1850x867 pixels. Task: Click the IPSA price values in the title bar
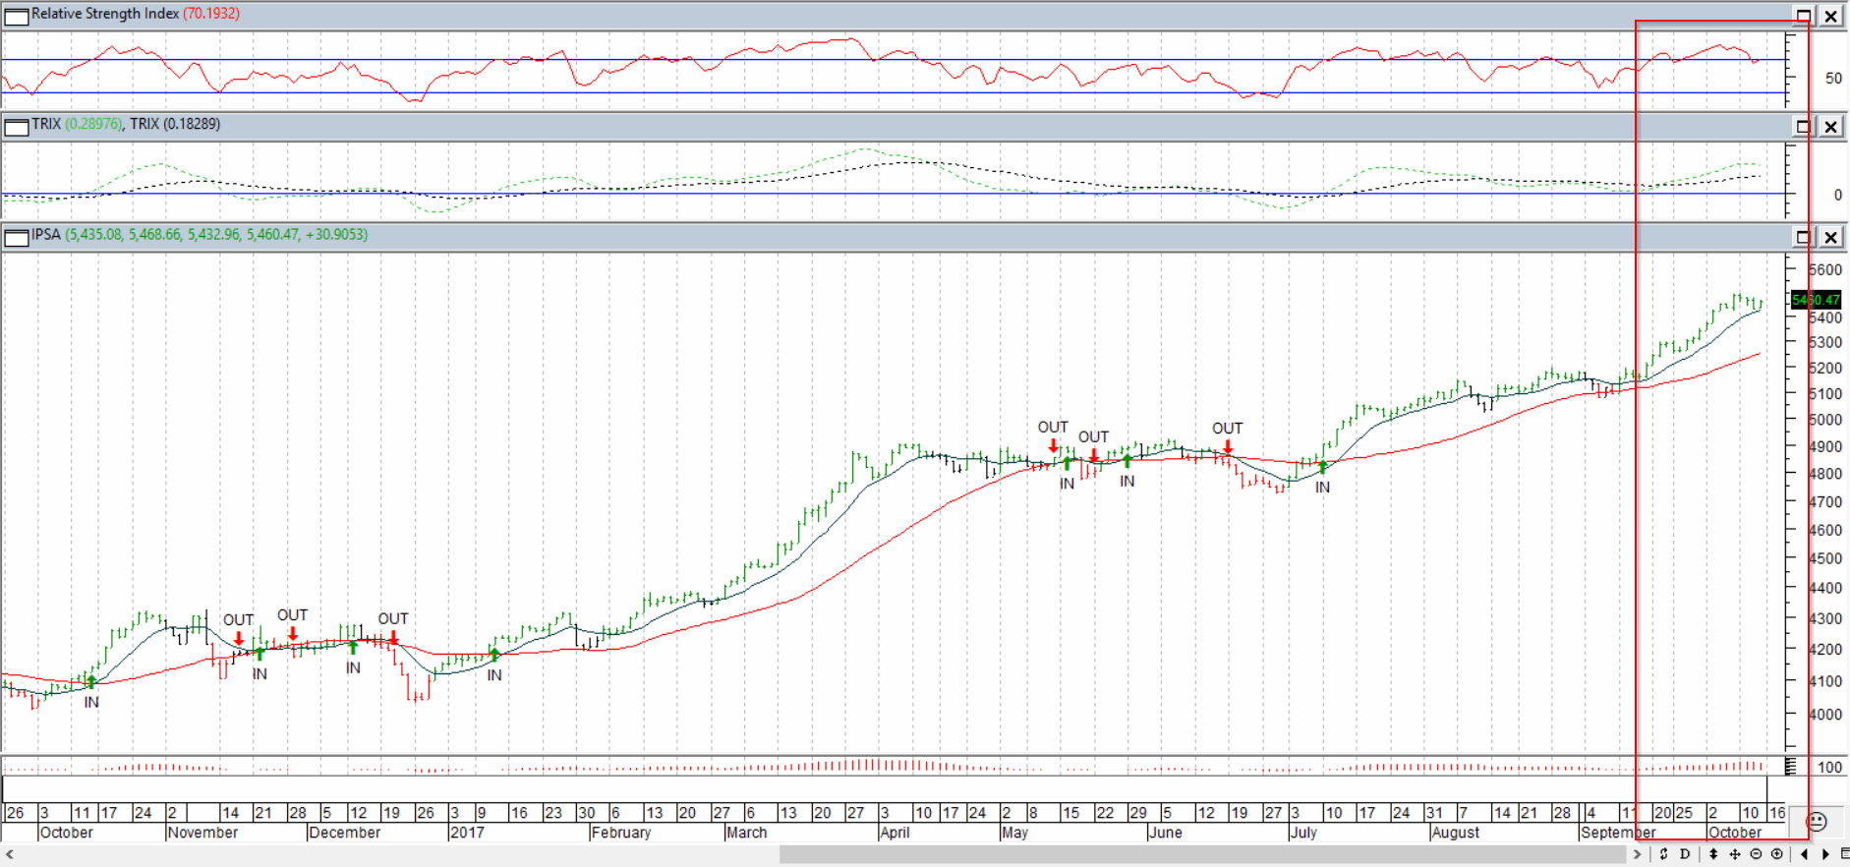pyautogui.click(x=216, y=235)
